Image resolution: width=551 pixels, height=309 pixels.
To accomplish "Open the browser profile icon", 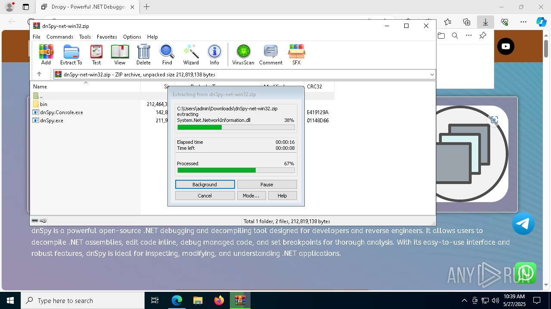I will [9, 7].
